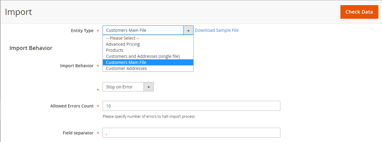Click the Import page title

click(19, 12)
